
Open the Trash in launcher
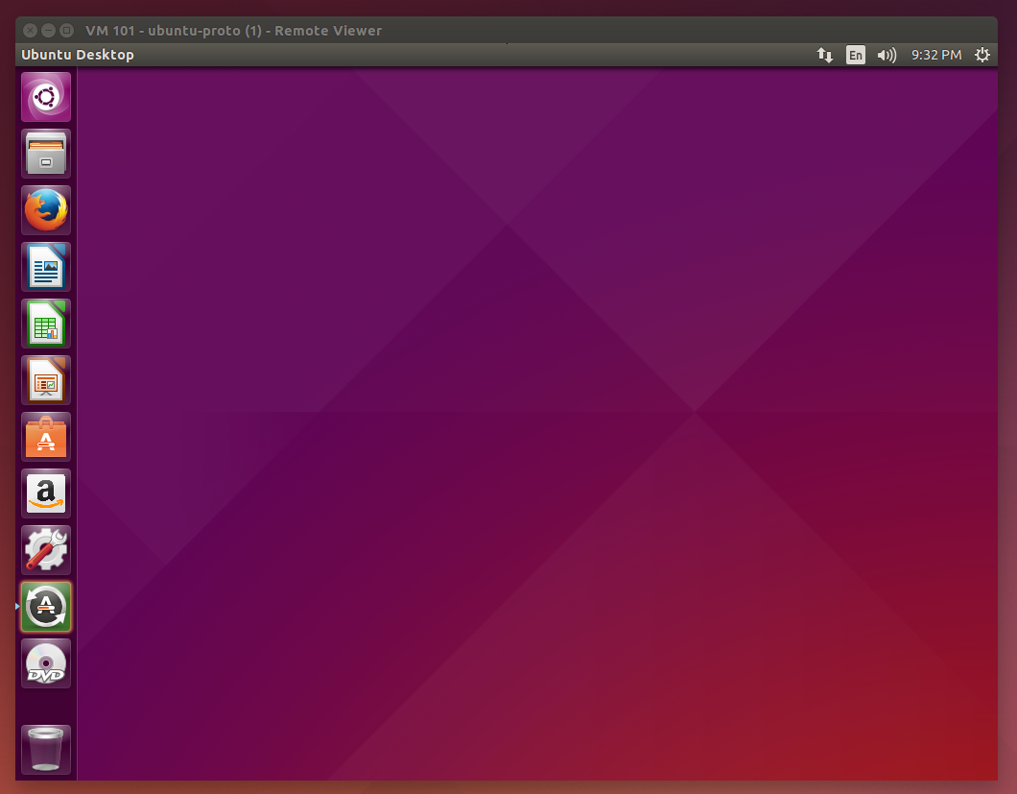click(x=46, y=750)
